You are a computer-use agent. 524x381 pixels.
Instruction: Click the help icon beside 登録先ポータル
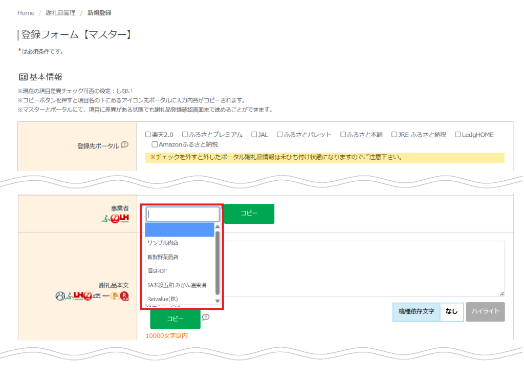coord(125,145)
